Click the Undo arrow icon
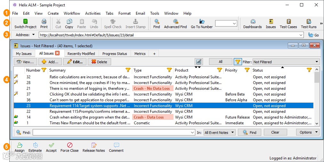324x162 pixels. coord(94,21)
